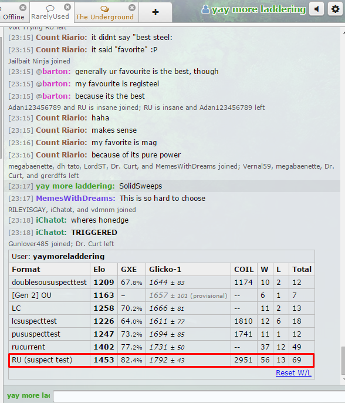This screenshot has height=403, width=345.
Task: Click the chat log scrollbar thumb
Action: coord(343,361)
